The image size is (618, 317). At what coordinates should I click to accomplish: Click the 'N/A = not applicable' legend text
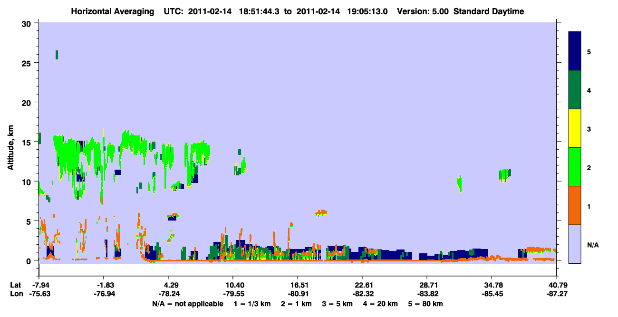[x=187, y=304]
